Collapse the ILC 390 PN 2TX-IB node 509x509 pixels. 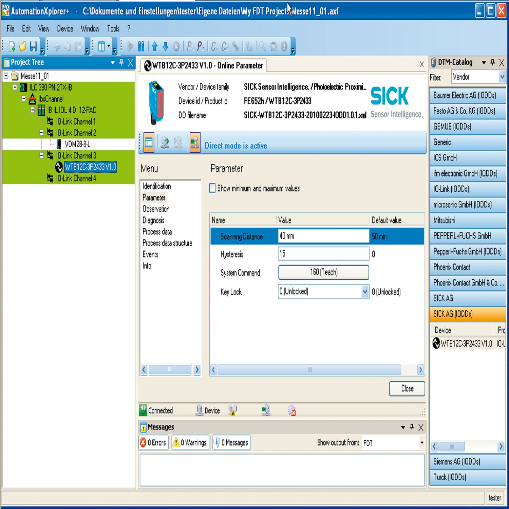coord(15,87)
